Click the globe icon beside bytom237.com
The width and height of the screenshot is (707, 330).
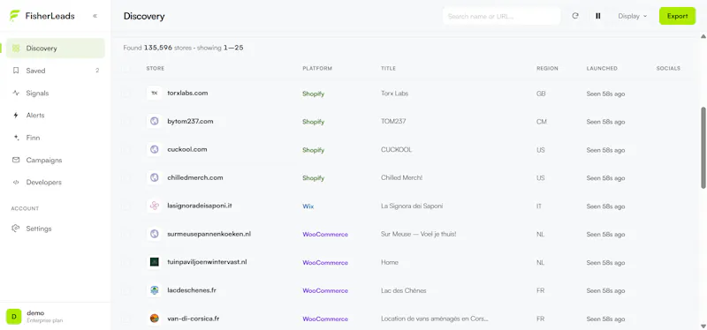point(154,122)
